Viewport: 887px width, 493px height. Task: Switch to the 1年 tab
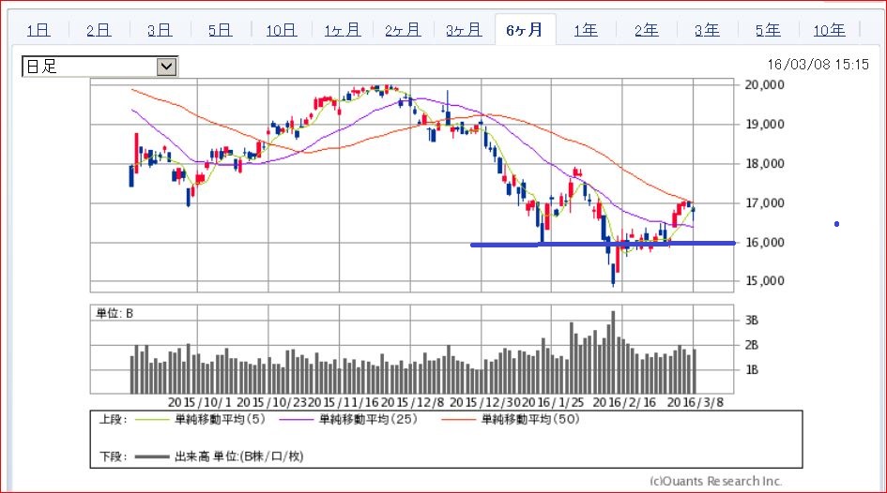(x=586, y=30)
